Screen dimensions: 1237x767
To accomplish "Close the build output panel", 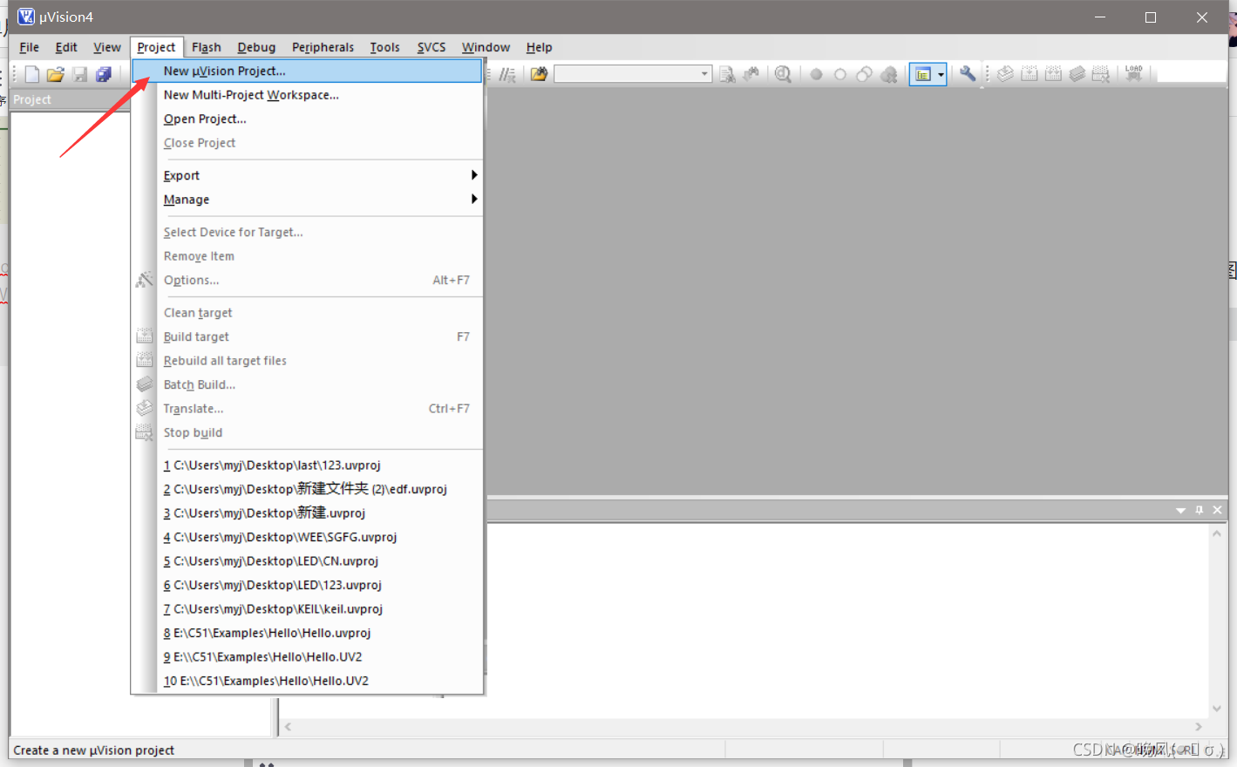I will (1218, 510).
